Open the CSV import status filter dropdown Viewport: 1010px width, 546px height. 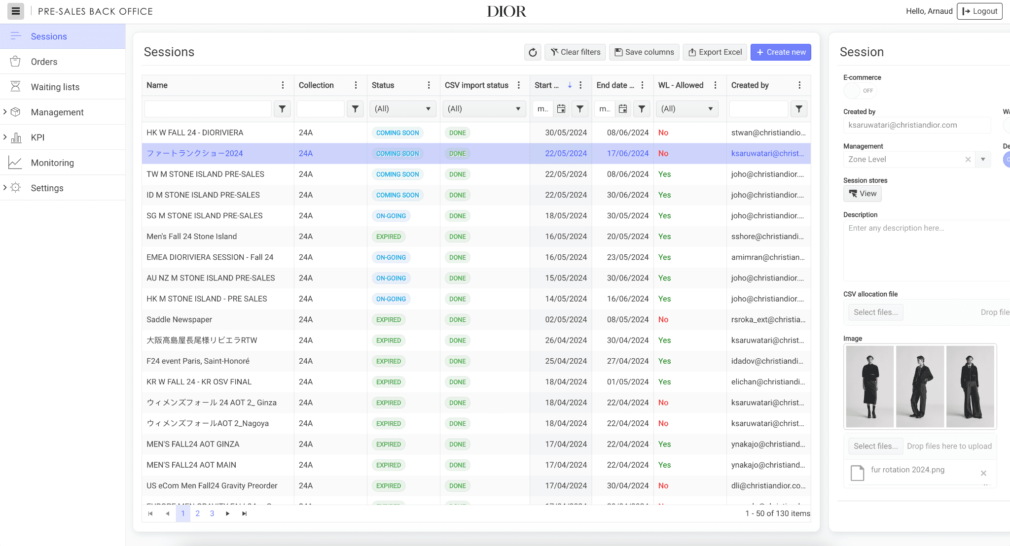point(484,109)
